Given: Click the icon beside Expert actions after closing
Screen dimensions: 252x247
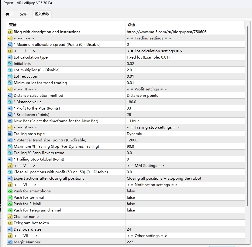Looking at the screenshot, I should pyautogui.click(x=10, y=178).
